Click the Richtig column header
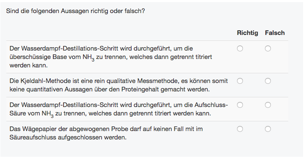 click(248, 33)
